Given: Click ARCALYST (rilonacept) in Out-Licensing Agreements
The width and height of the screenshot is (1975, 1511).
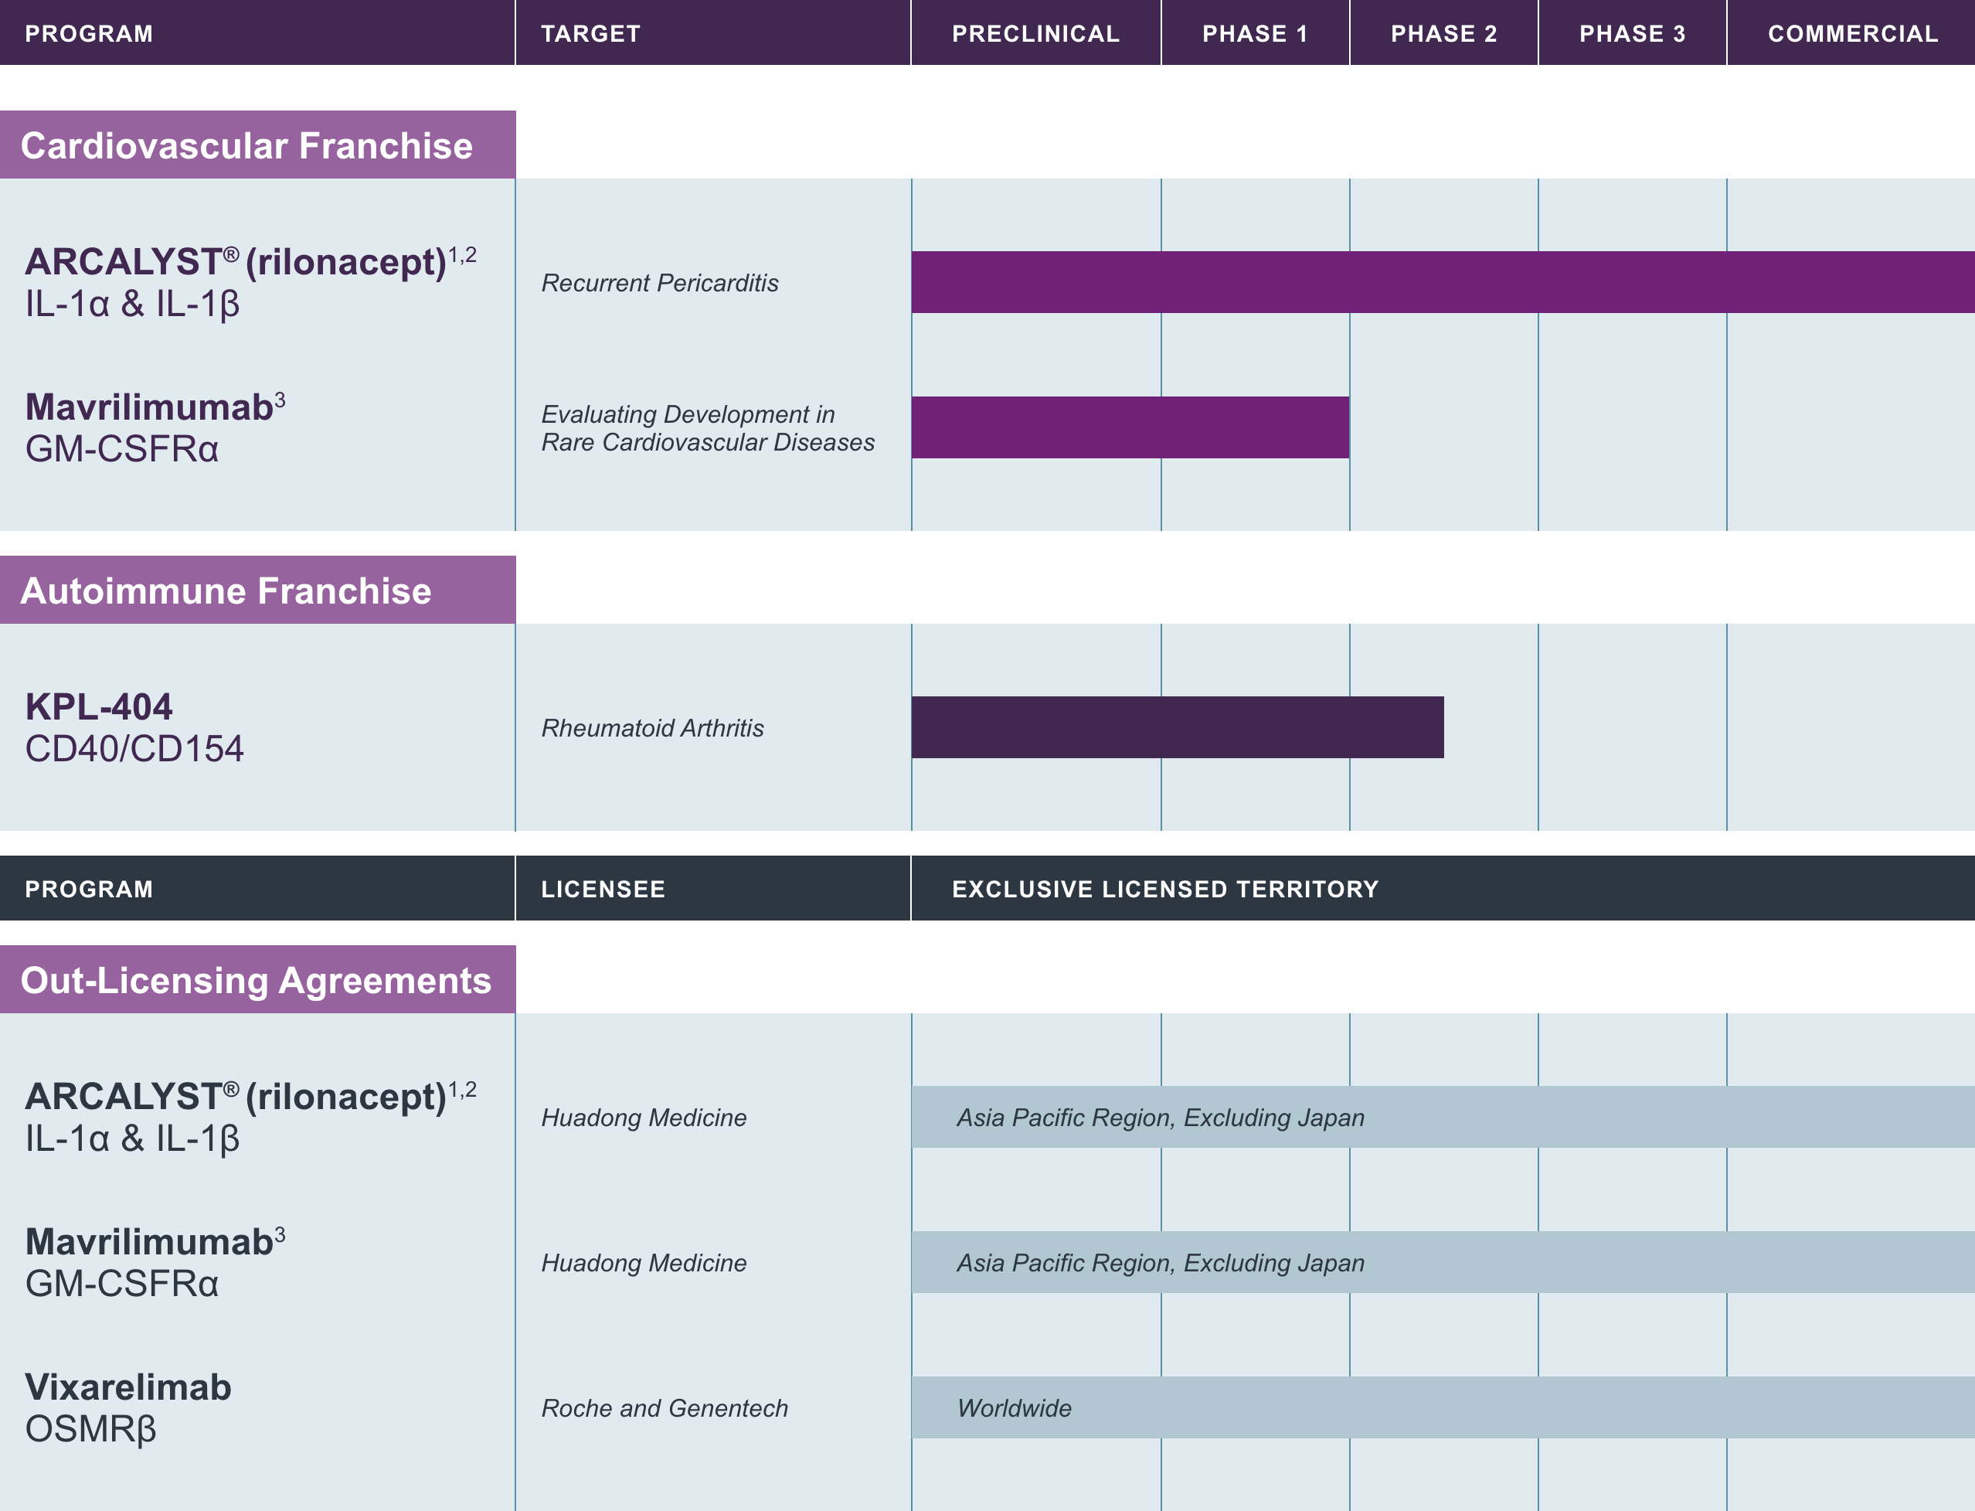Looking at the screenshot, I should coord(250,1097).
